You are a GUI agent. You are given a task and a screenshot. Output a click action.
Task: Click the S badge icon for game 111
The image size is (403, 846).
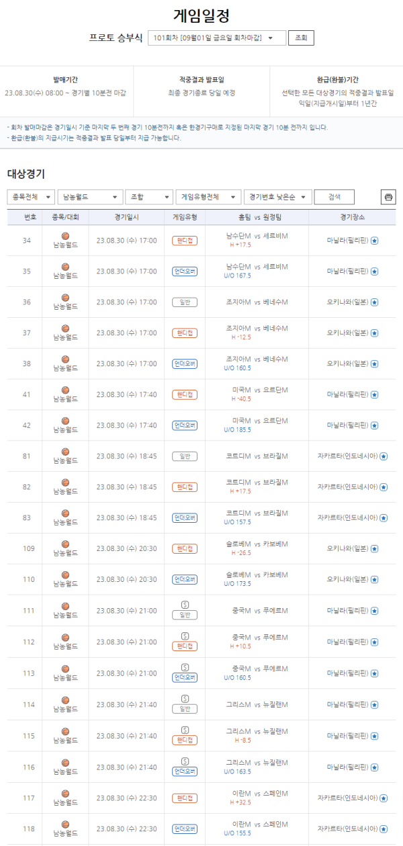pos(185,605)
